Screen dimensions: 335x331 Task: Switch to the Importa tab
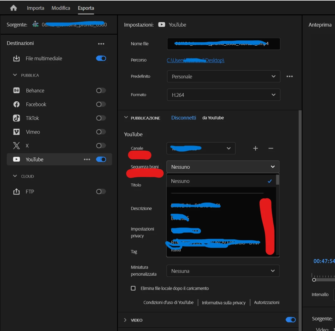[x=36, y=8]
